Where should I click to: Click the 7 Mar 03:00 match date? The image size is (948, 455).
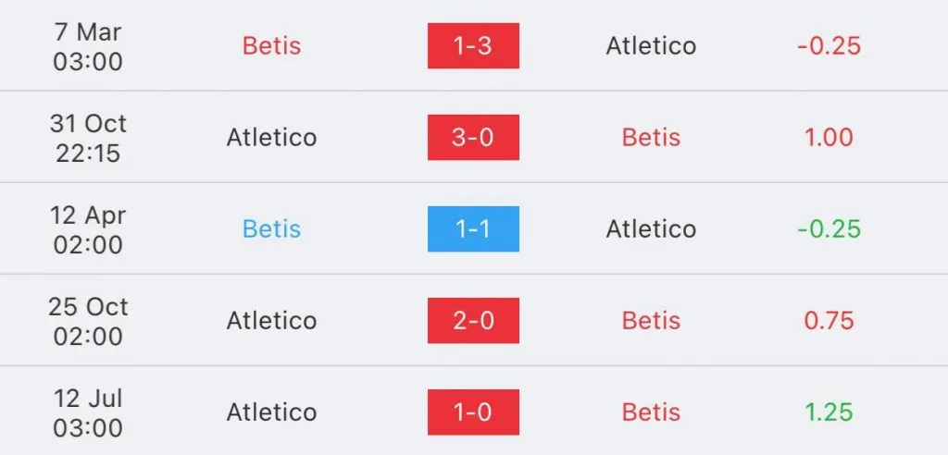(87, 45)
